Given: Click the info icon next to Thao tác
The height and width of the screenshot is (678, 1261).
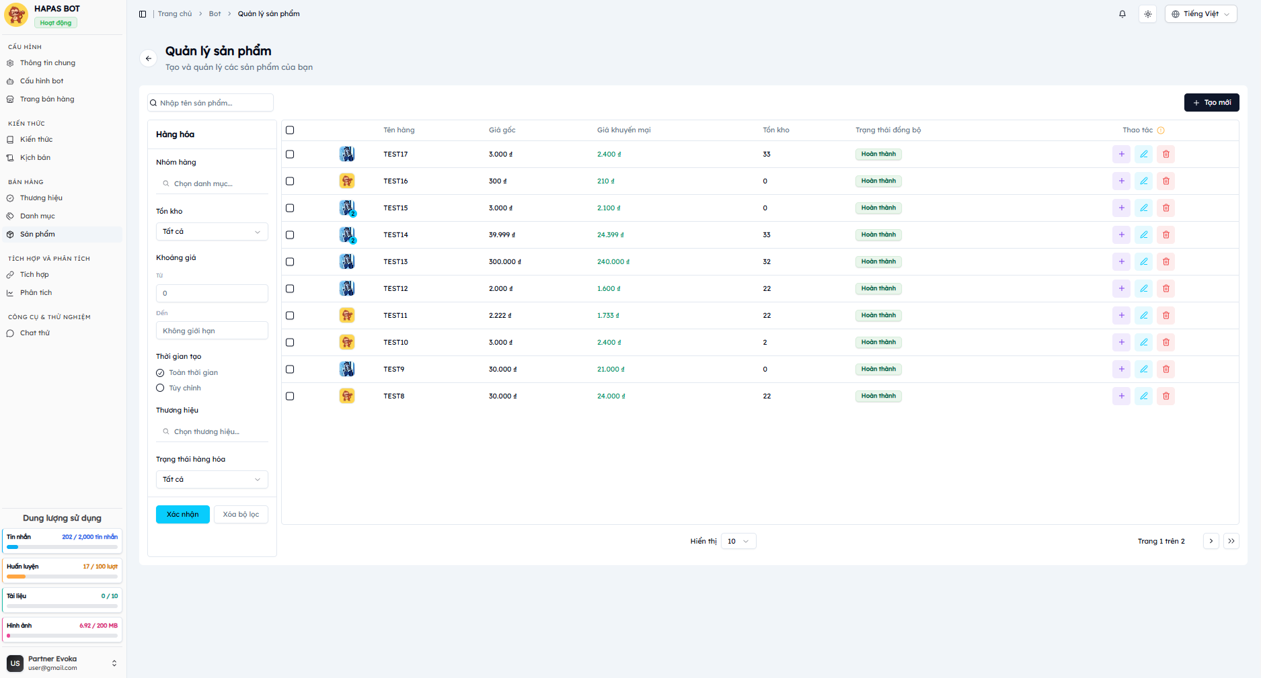Looking at the screenshot, I should point(1161,130).
